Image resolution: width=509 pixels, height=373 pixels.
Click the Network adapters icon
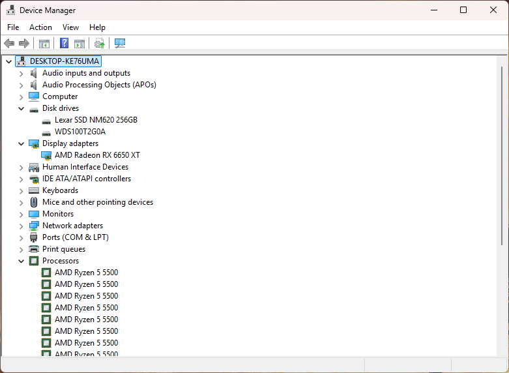pos(34,226)
